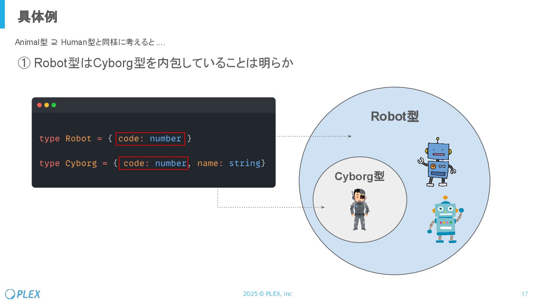Click the blue square-headed robot illustration

coord(437,162)
